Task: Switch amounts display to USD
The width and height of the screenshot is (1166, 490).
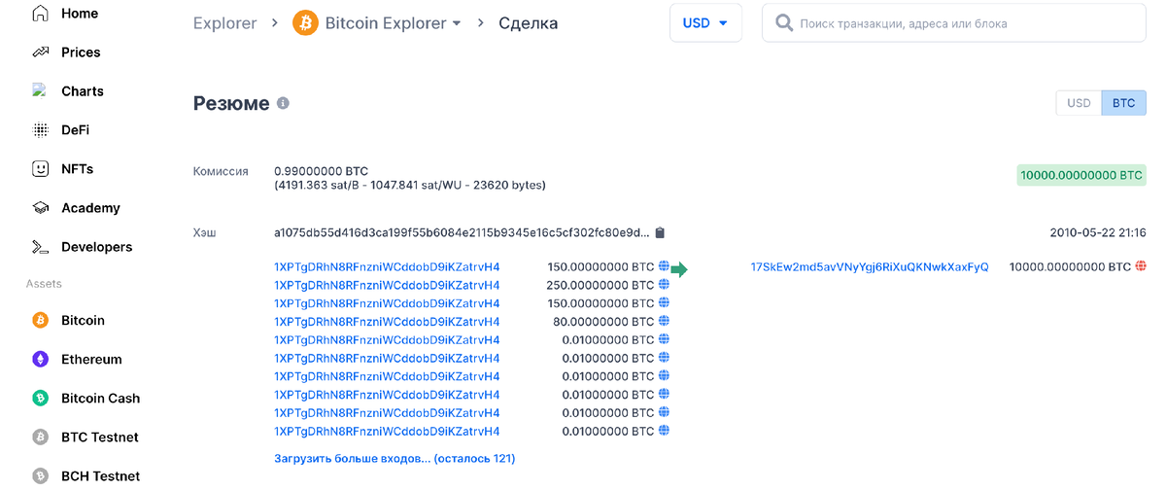Action: pyautogui.click(x=1079, y=103)
